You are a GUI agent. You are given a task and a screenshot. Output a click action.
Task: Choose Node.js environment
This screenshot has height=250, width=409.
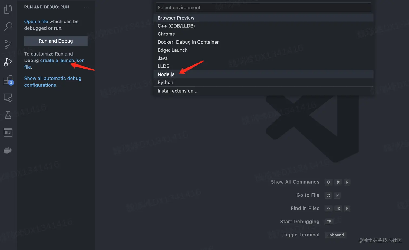click(263, 74)
